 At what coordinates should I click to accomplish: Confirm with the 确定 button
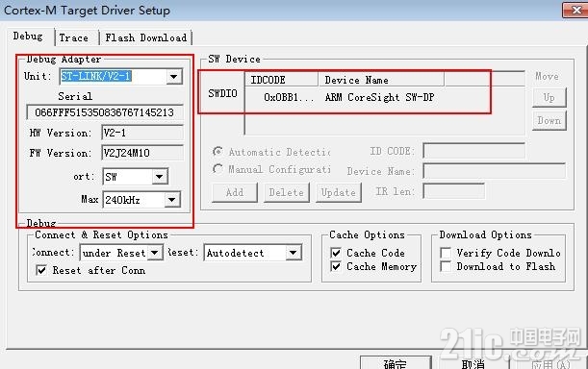(x=396, y=362)
